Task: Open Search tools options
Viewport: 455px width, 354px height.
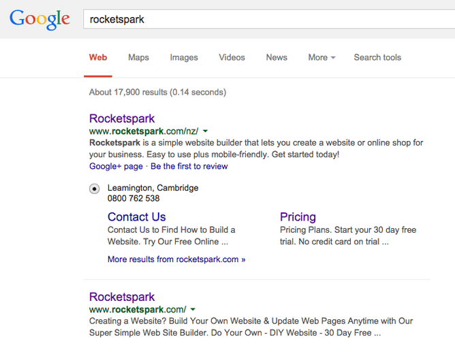Action: (377, 57)
